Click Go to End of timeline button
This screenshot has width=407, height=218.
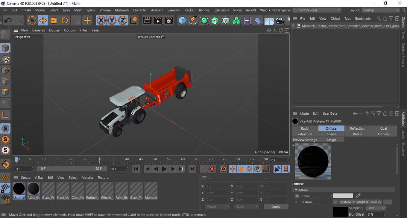[x=192, y=169]
